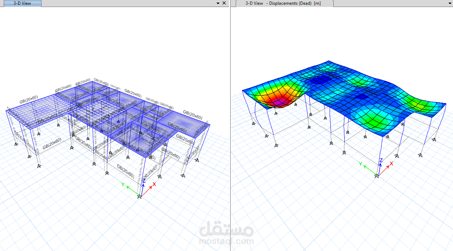Open the left 3-D View window dropdown arrow
This screenshot has width=453, height=251.
tap(218, 3)
